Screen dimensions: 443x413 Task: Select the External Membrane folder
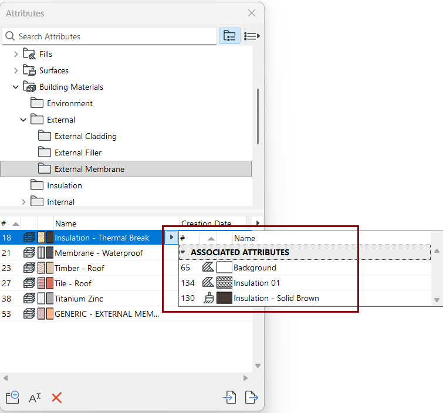(126, 169)
